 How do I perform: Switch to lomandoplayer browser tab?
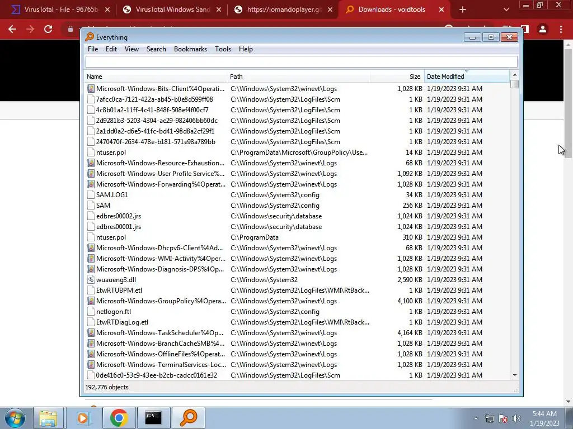click(x=283, y=9)
